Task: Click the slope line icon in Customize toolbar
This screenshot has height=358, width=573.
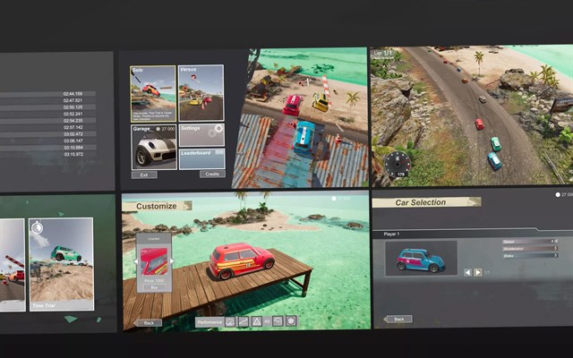Action: (243, 322)
